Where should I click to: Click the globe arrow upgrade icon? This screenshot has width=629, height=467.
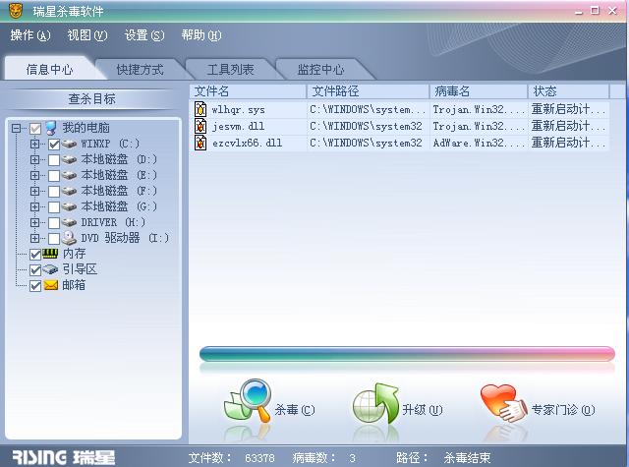[x=375, y=404]
